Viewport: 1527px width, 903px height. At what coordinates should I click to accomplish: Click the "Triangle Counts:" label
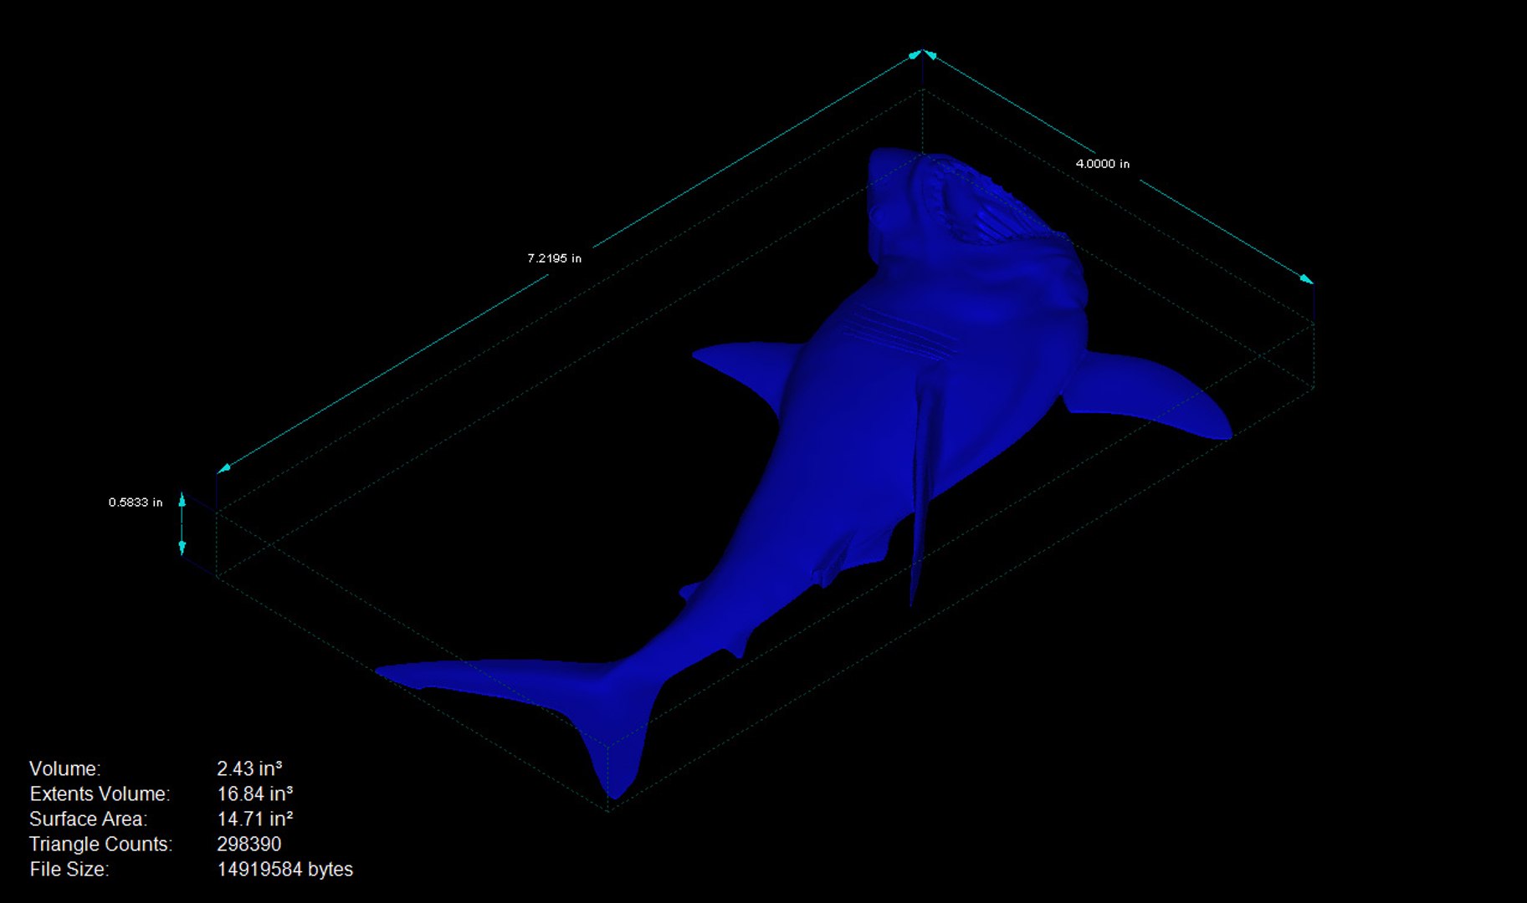coord(100,844)
